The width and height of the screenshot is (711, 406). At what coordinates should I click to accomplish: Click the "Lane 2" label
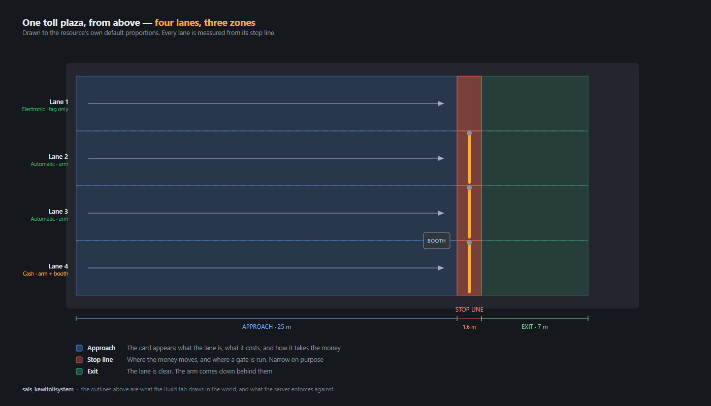point(58,157)
